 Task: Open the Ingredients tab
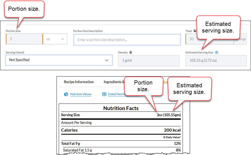(x=114, y=82)
